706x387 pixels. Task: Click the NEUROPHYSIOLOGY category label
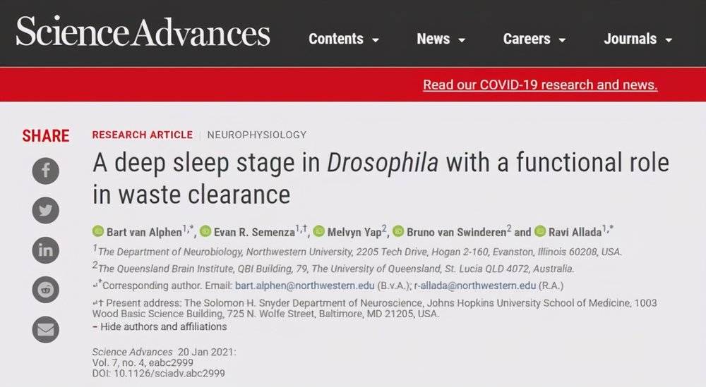pos(257,135)
